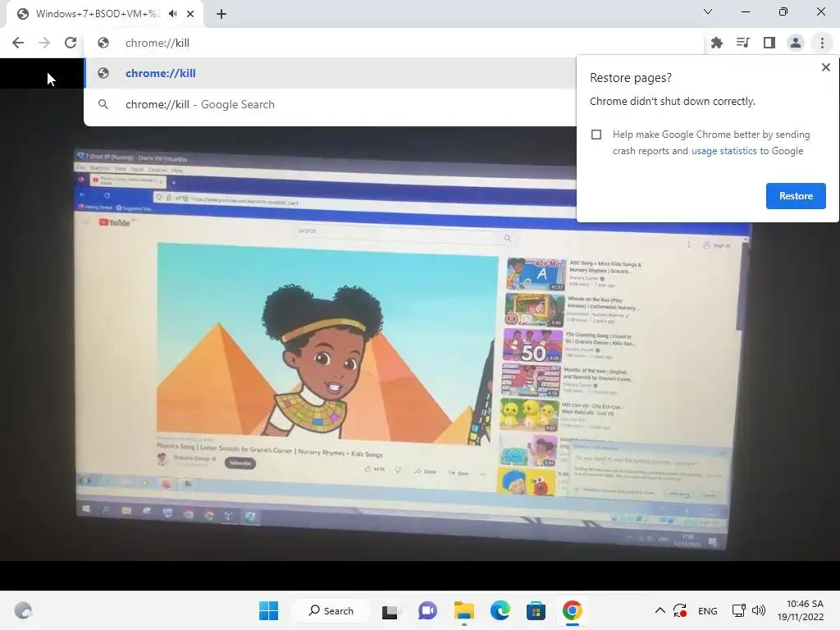Open Microsoft Store from the taskbar

536,610
